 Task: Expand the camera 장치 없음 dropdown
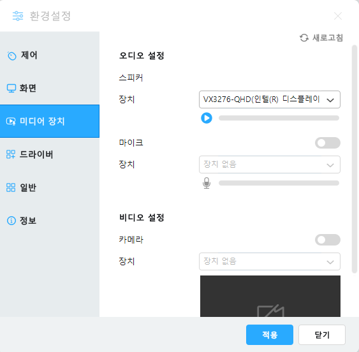(270, 261)
